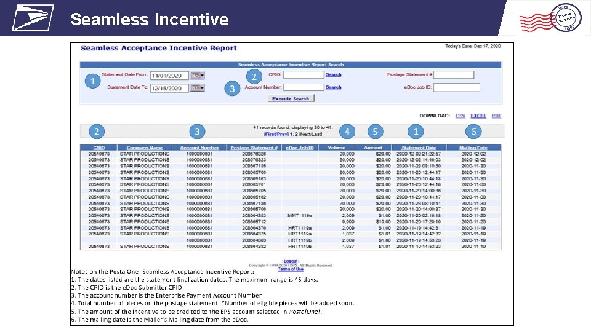The width and height of the screenshot is (591, 332).
Task: Go to the Prev page of results
Action: 283,134
